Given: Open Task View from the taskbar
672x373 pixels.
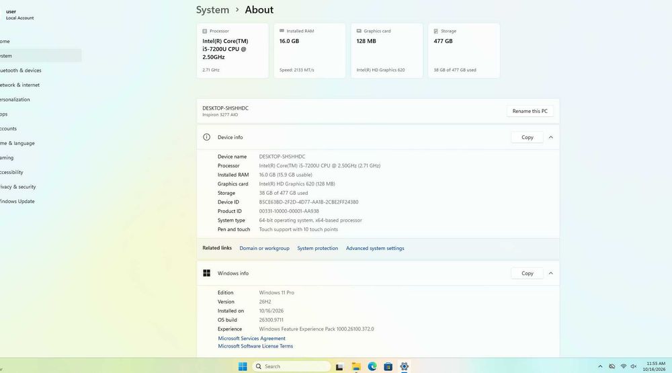Looking at the screenshot, I should 339,366.
